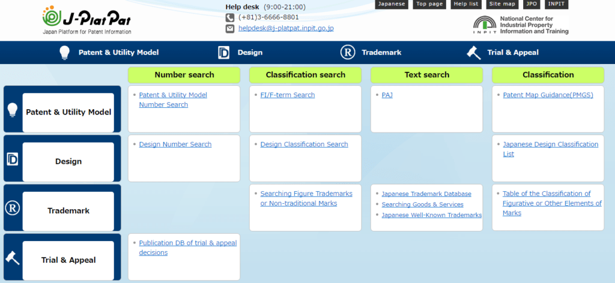Open Japanese Design Classification List
The width and height of the screenshot is (615, 283).
pos(551,149)
